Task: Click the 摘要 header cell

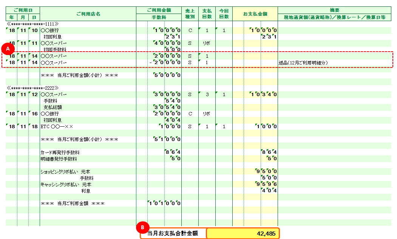Action: click(x=334, y=10)
